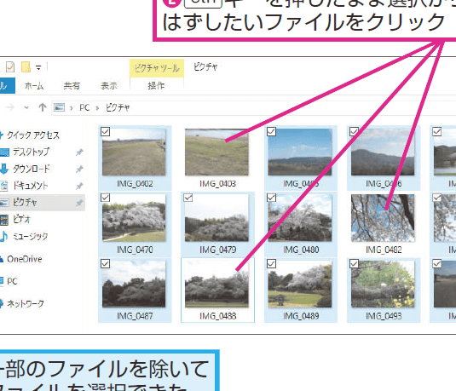The width and height of the screenshot is (456, 391).
Task: Click the pin icon next to ピクチャ
Action: (x=79, y=203)
